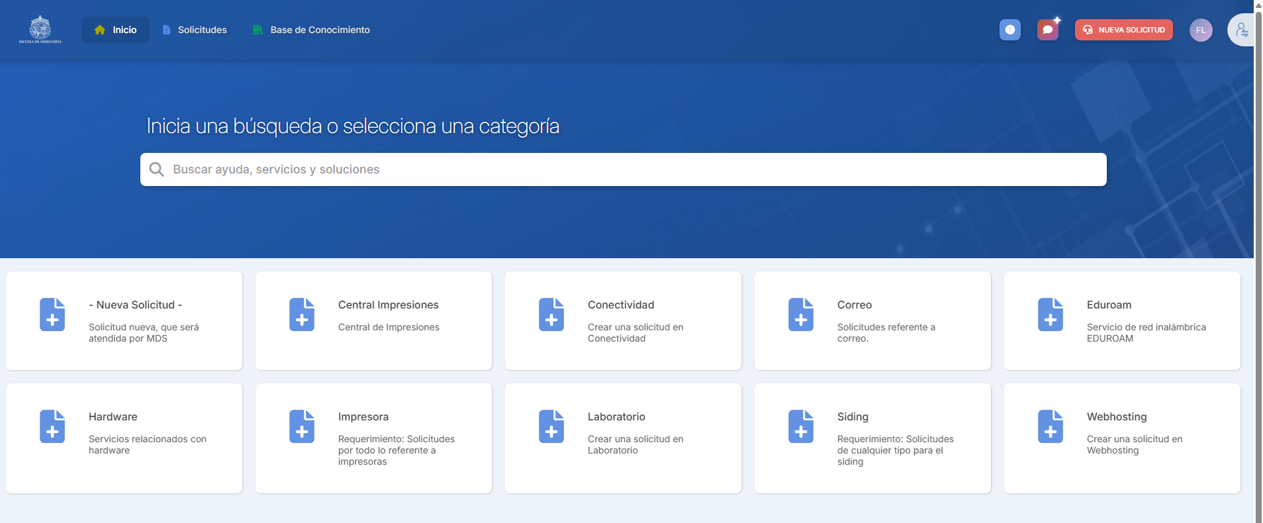The width and height of the screenshot is (1263, 523).
Task: Click the page's vertical scrollbar
Action: [1258, 265]
